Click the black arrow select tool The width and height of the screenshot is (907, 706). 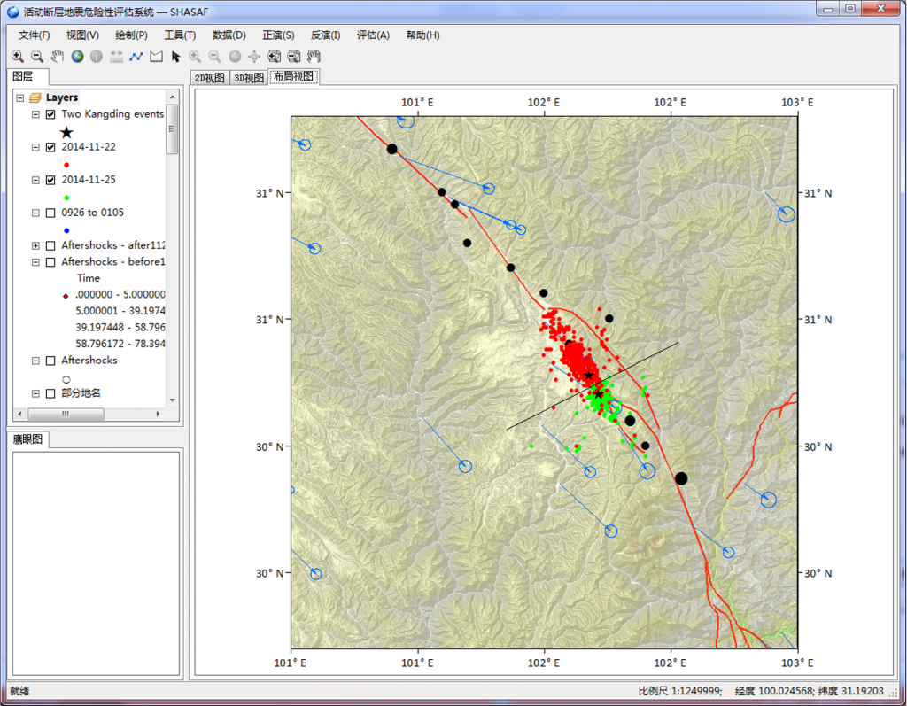(x=175, y=57)
